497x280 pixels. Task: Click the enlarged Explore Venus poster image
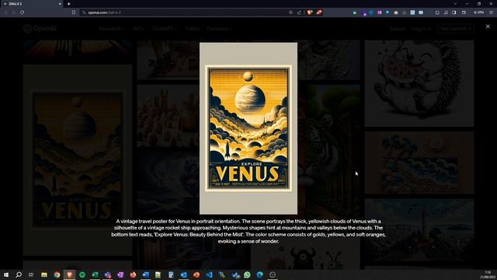click(x=248, y=128)
